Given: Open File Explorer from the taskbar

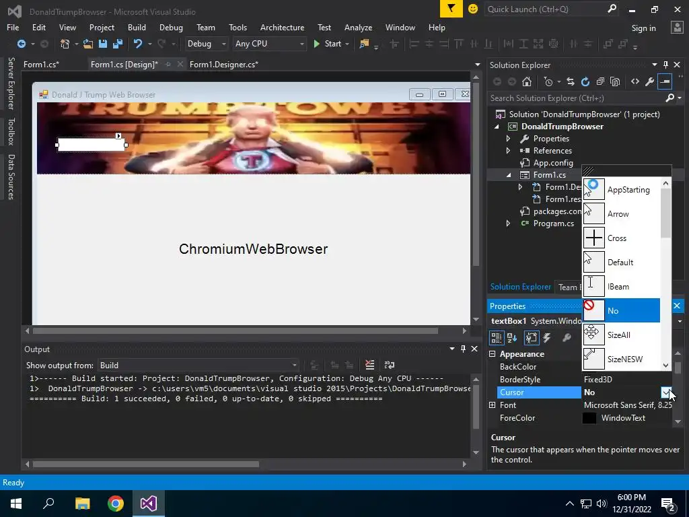Looking at the screenshot, I should pyautogui.click(x=82, y=504).
